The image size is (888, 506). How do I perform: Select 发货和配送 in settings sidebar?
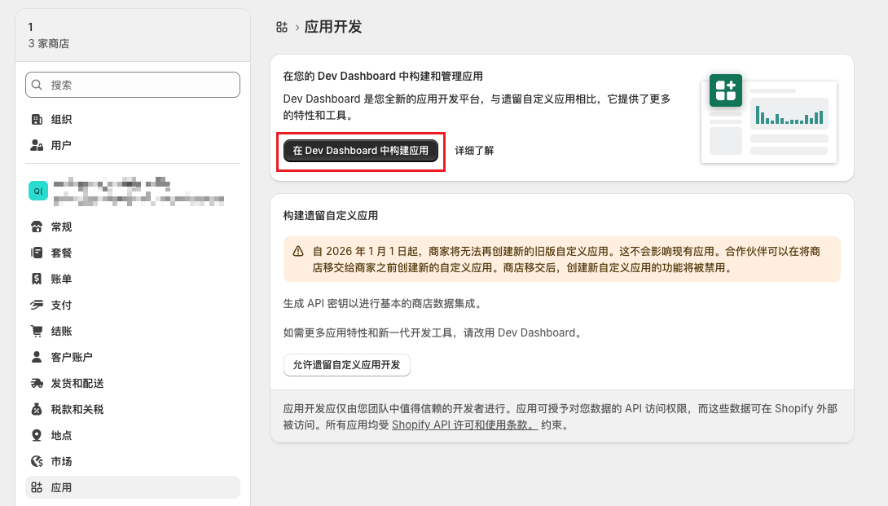(x=133, y=383)
